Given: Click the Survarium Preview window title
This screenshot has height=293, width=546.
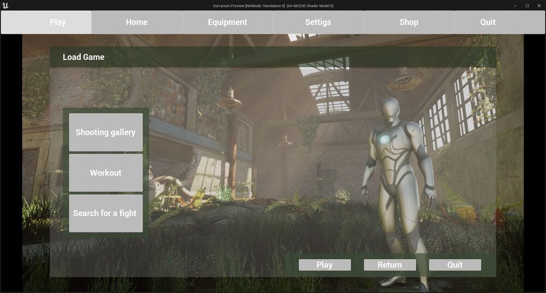Looking at the screenshot, I should click(x=273, y=5).
